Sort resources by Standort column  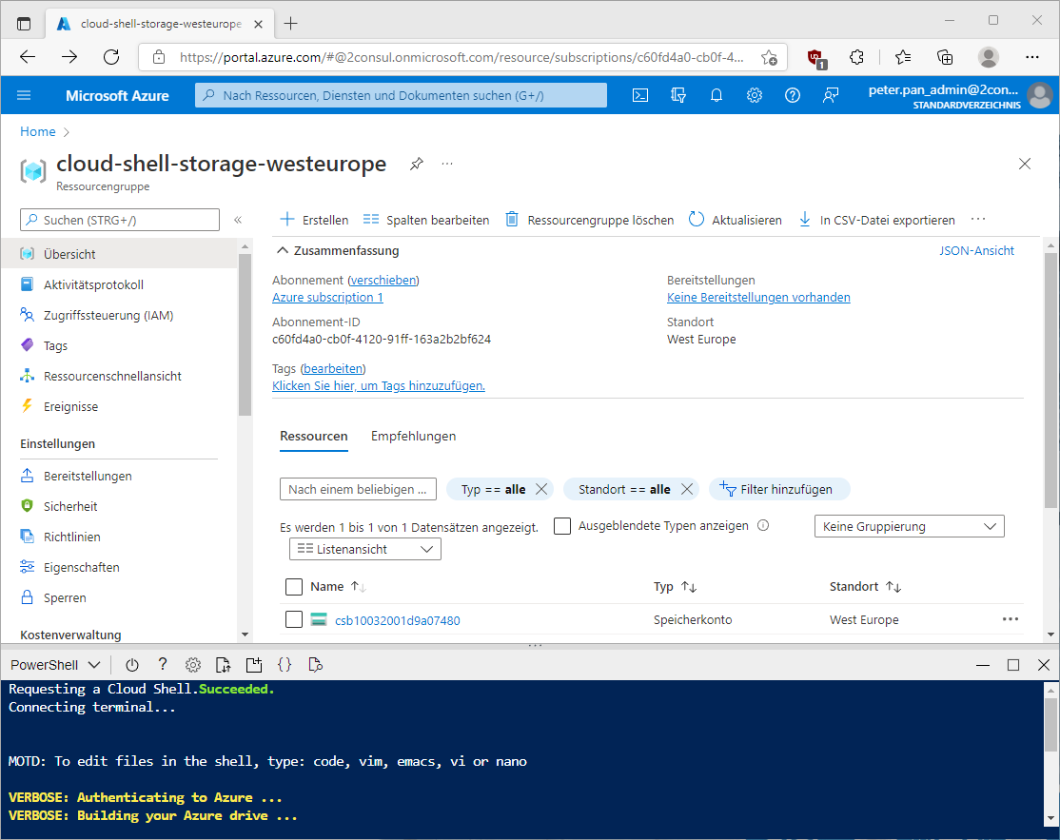coord(865,587)
